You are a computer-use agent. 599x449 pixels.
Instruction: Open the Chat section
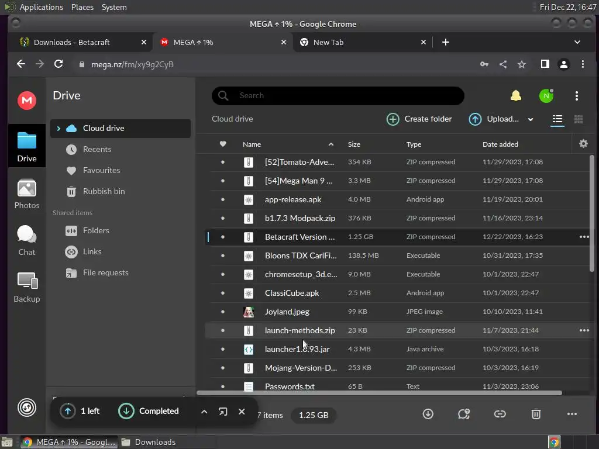tap(27, 240)
